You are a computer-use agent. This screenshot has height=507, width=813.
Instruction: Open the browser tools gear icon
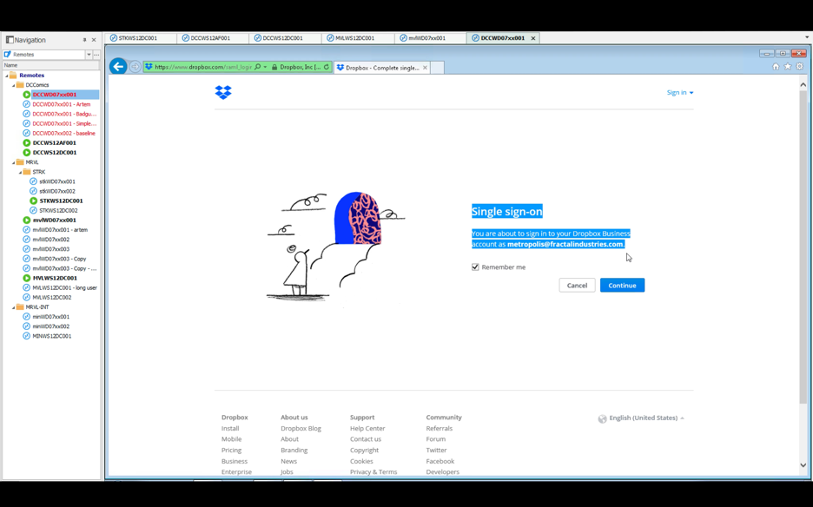[799, 66]
